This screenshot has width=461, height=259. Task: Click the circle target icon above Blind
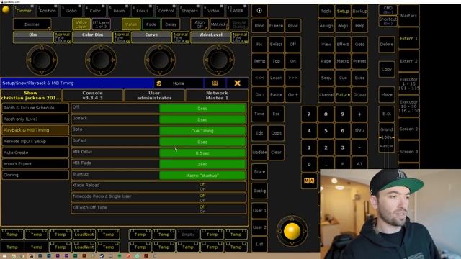point(259,11)
